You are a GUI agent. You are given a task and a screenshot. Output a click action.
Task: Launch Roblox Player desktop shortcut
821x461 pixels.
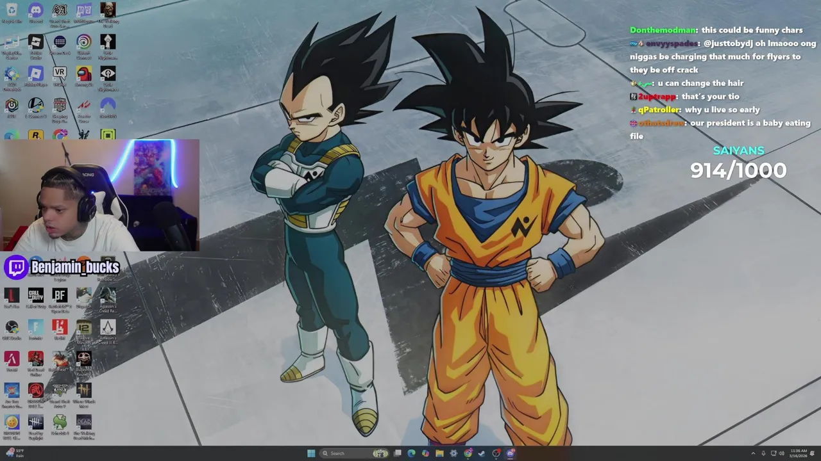(35, 76)
